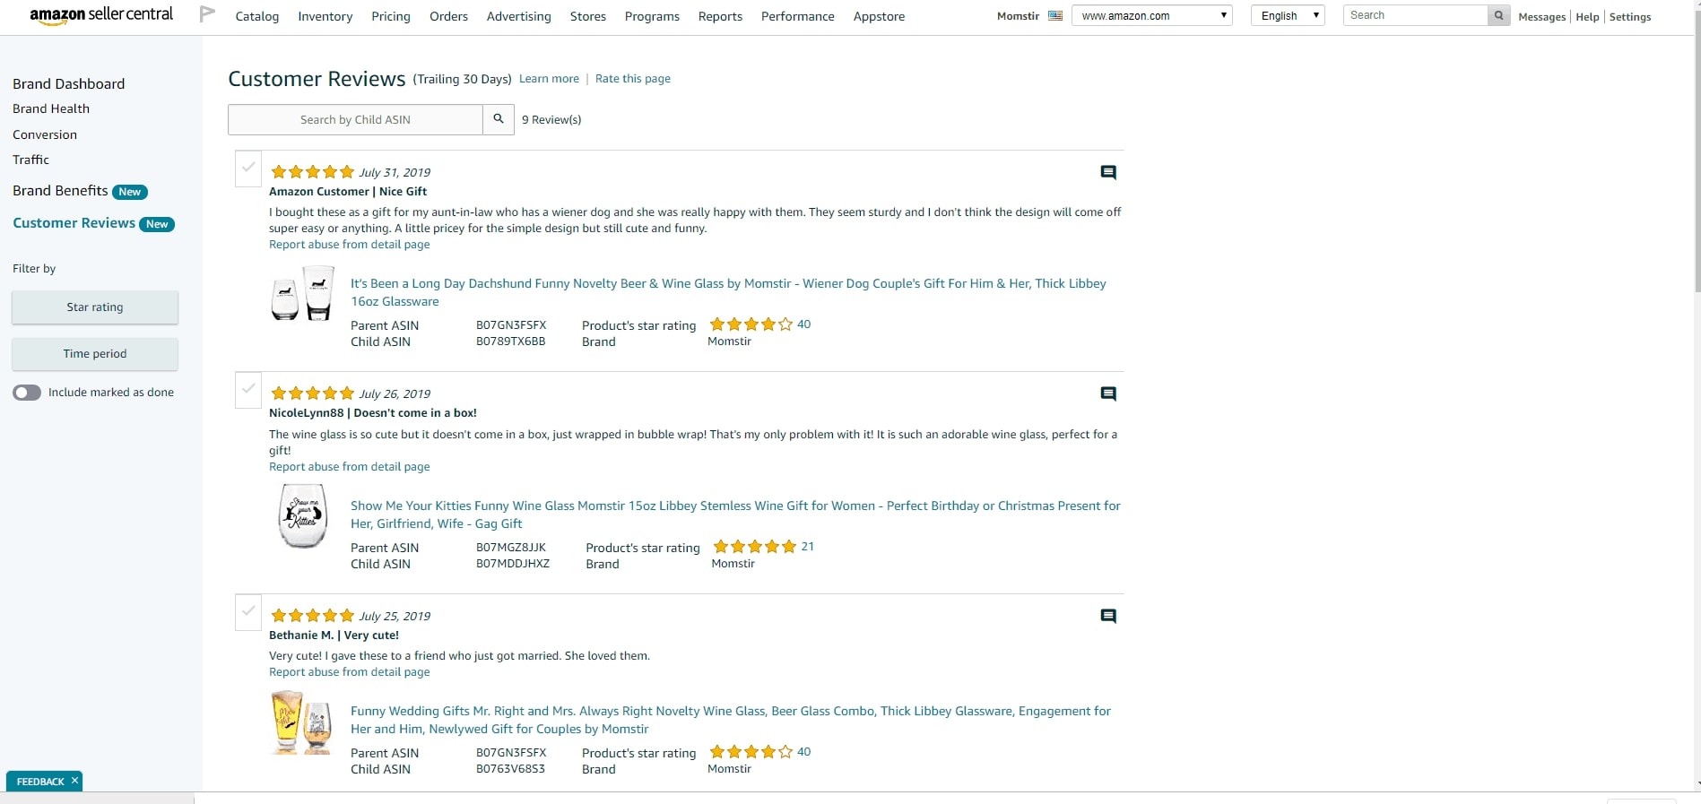Click Child ASIN value B0789TX6BB
The image size is (1701, 804).
[x=510, y=341]
